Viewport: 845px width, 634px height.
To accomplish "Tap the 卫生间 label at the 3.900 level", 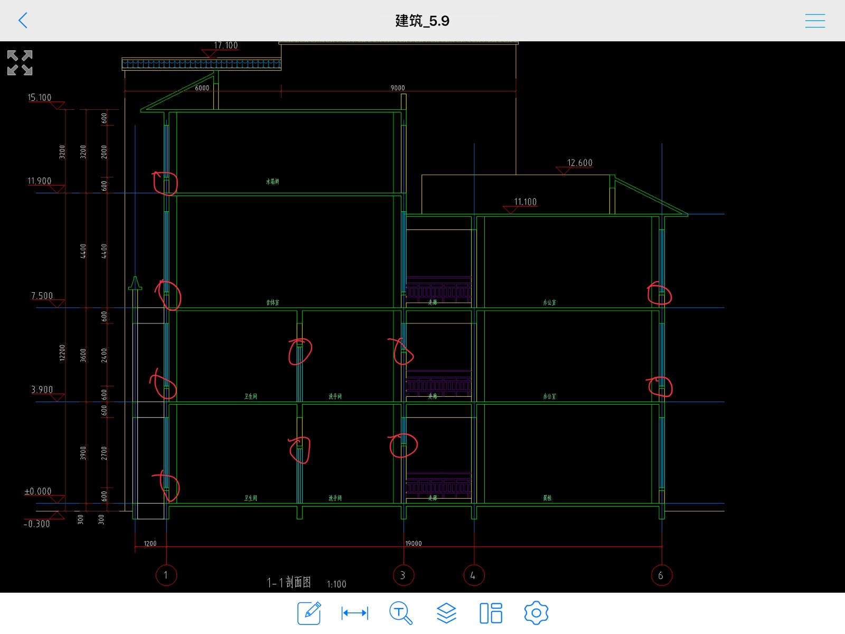I will (251, 396).
